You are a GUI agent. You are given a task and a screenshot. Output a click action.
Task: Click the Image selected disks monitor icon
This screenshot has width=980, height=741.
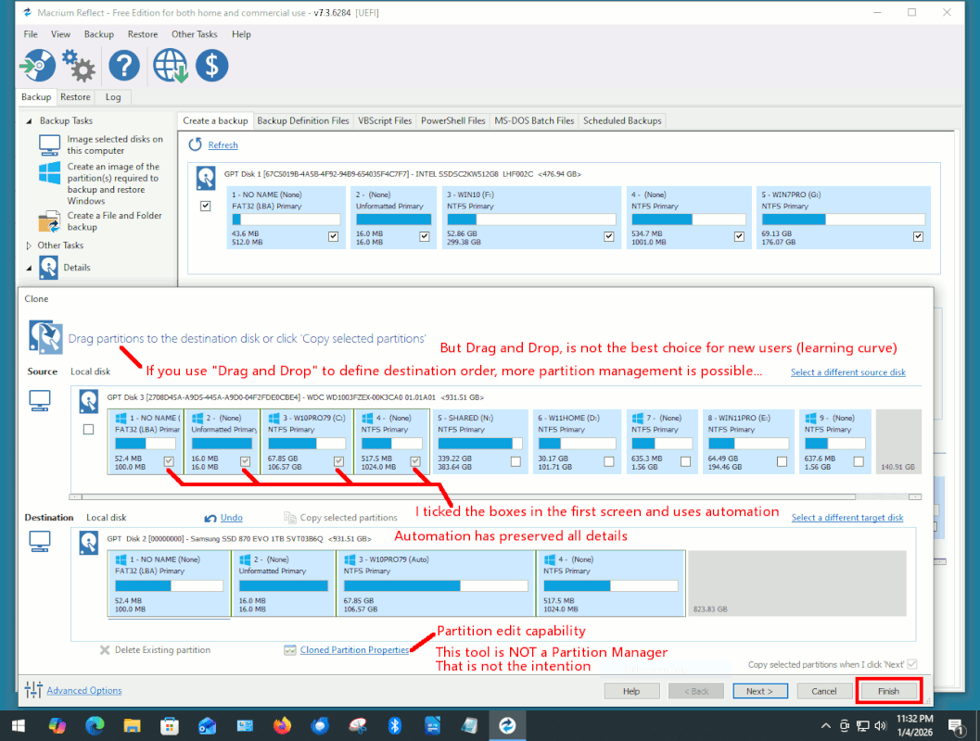(x=49, y=144)
